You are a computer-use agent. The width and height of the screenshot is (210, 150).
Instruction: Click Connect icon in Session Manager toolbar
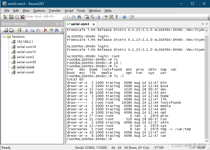[x=6, y=30]
